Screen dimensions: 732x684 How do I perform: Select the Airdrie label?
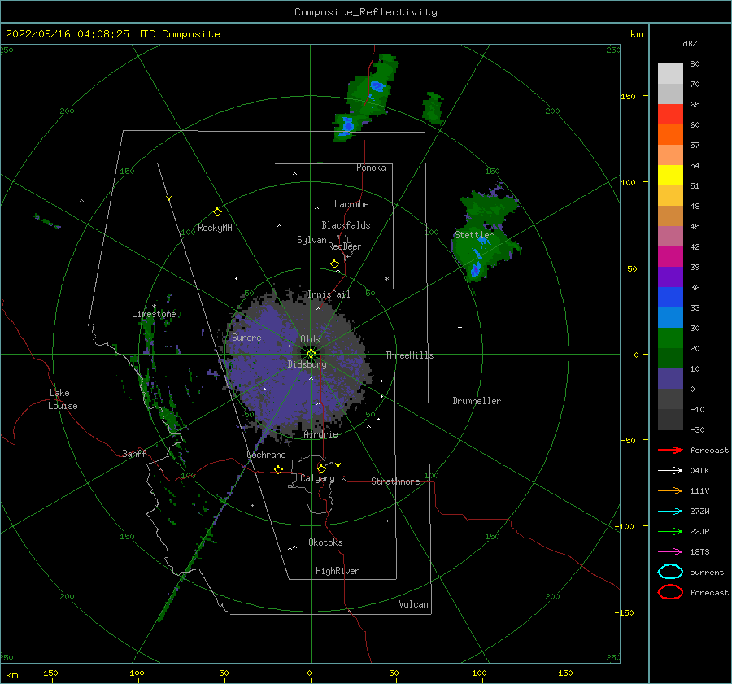(320, 434)
